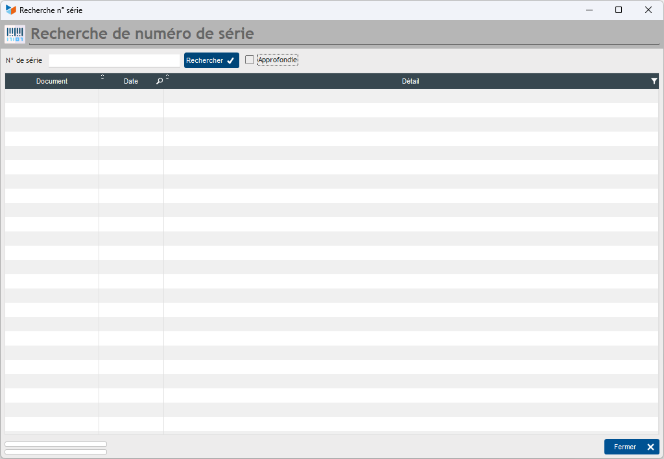This screenshot has width=664, height=459.
Task: Close the window using the title bar X
Action: coord(648,10)
